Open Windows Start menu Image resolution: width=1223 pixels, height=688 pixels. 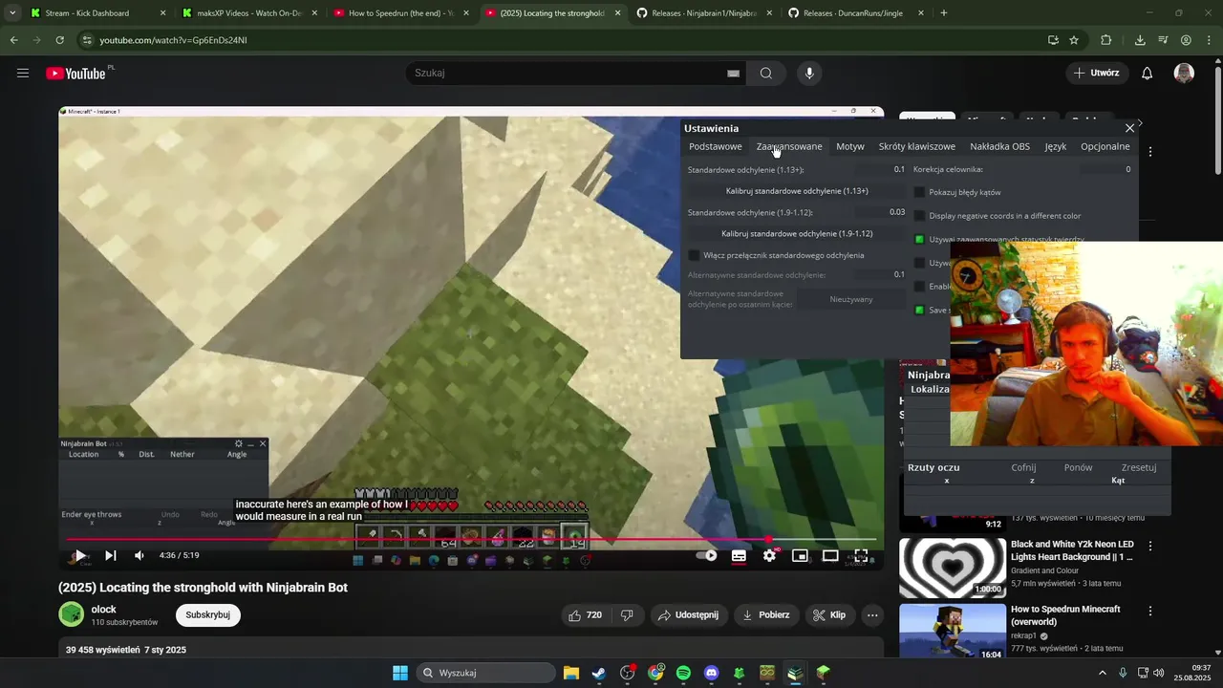pos(400,673)
